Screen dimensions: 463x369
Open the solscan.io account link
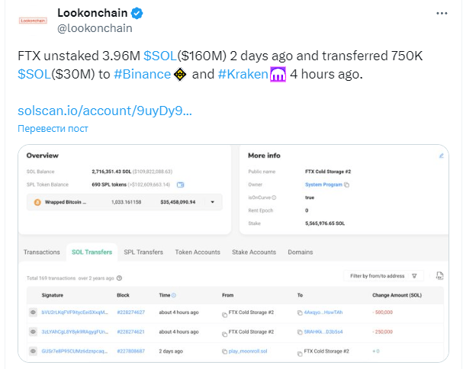pos(104,111)
